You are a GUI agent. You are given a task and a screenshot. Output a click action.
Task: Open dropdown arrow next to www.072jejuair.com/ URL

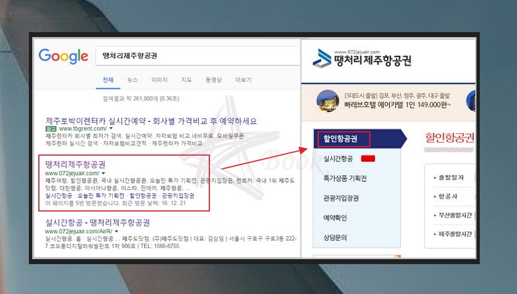coord(103,173)
